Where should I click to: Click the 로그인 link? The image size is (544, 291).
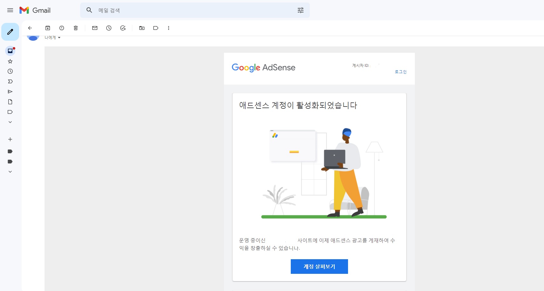401,72
